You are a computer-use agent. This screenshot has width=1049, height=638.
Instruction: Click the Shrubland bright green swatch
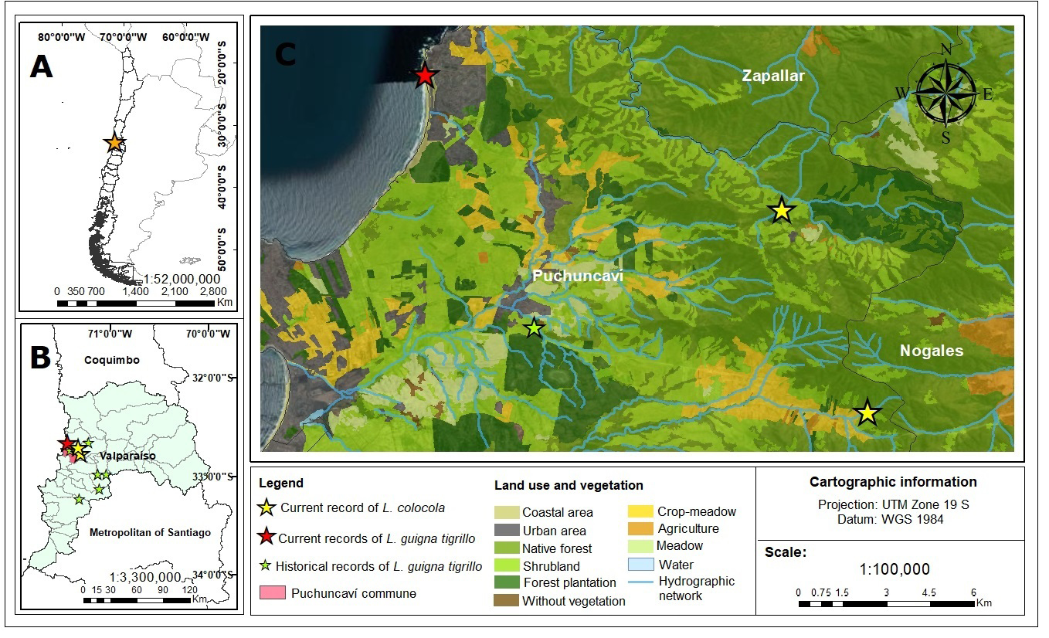click(x=506, y=566)
